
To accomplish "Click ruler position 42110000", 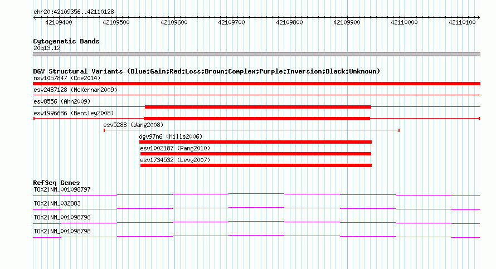I will (x=404, y=22).
